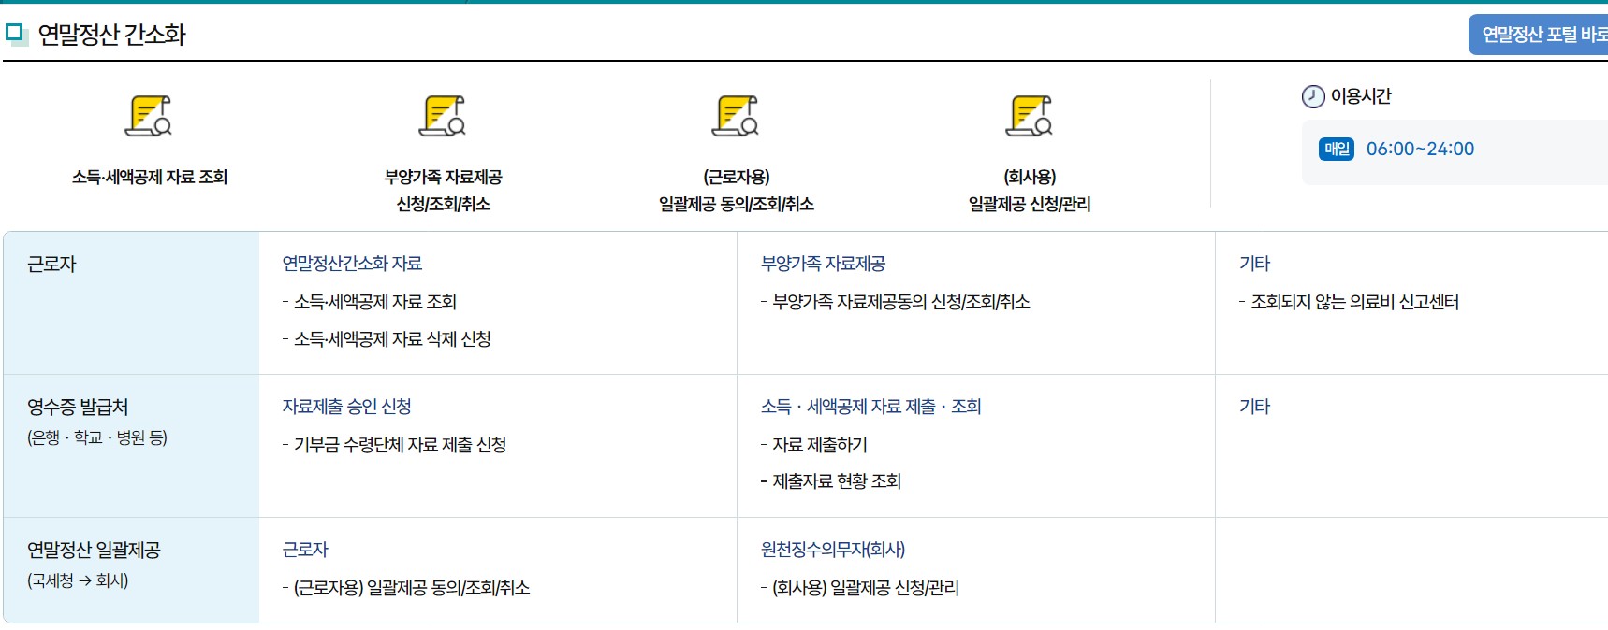Image resolution: width=1608 pixels, height=630 pixels.
Task: Select 기타 heading in 영수증 발급처 row
Action: pos(1254,407)
